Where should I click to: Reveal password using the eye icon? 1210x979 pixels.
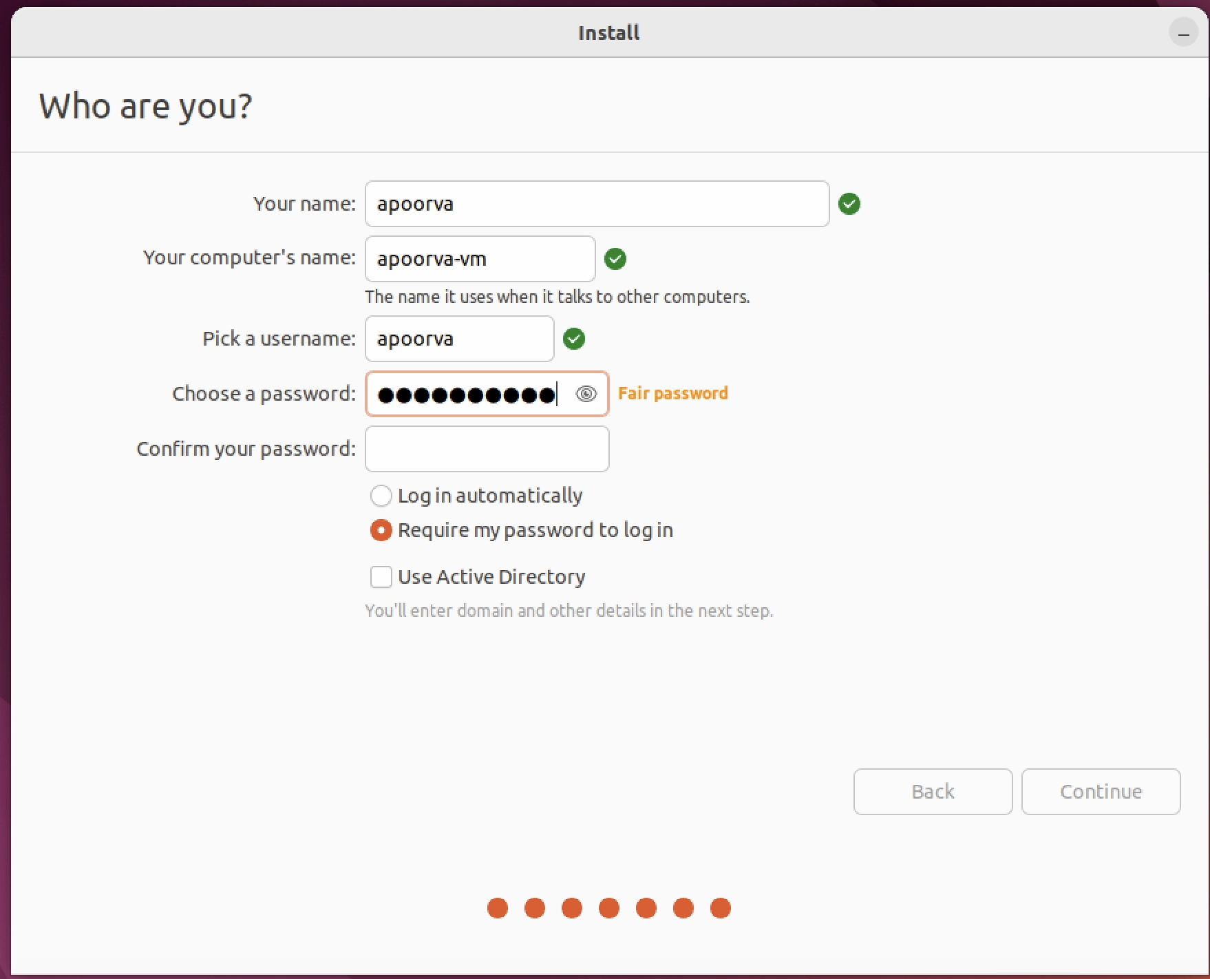(x=586, y=394)
